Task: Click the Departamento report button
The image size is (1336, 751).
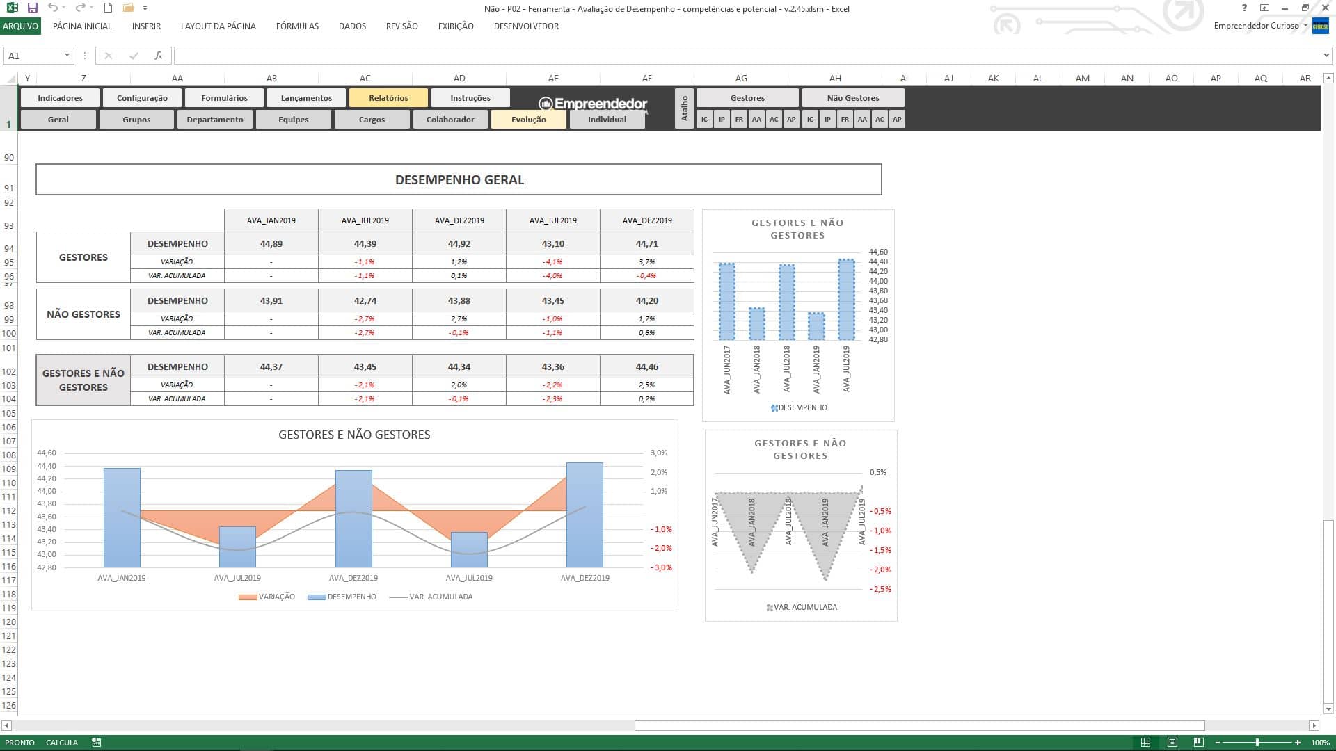Action: [215, 120]
